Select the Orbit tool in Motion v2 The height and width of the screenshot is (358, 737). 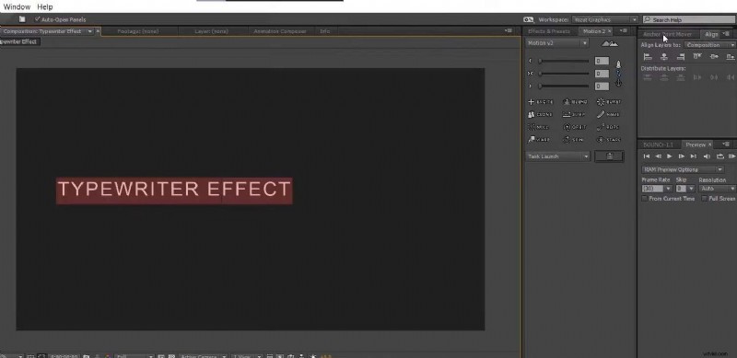coord(575,127)
